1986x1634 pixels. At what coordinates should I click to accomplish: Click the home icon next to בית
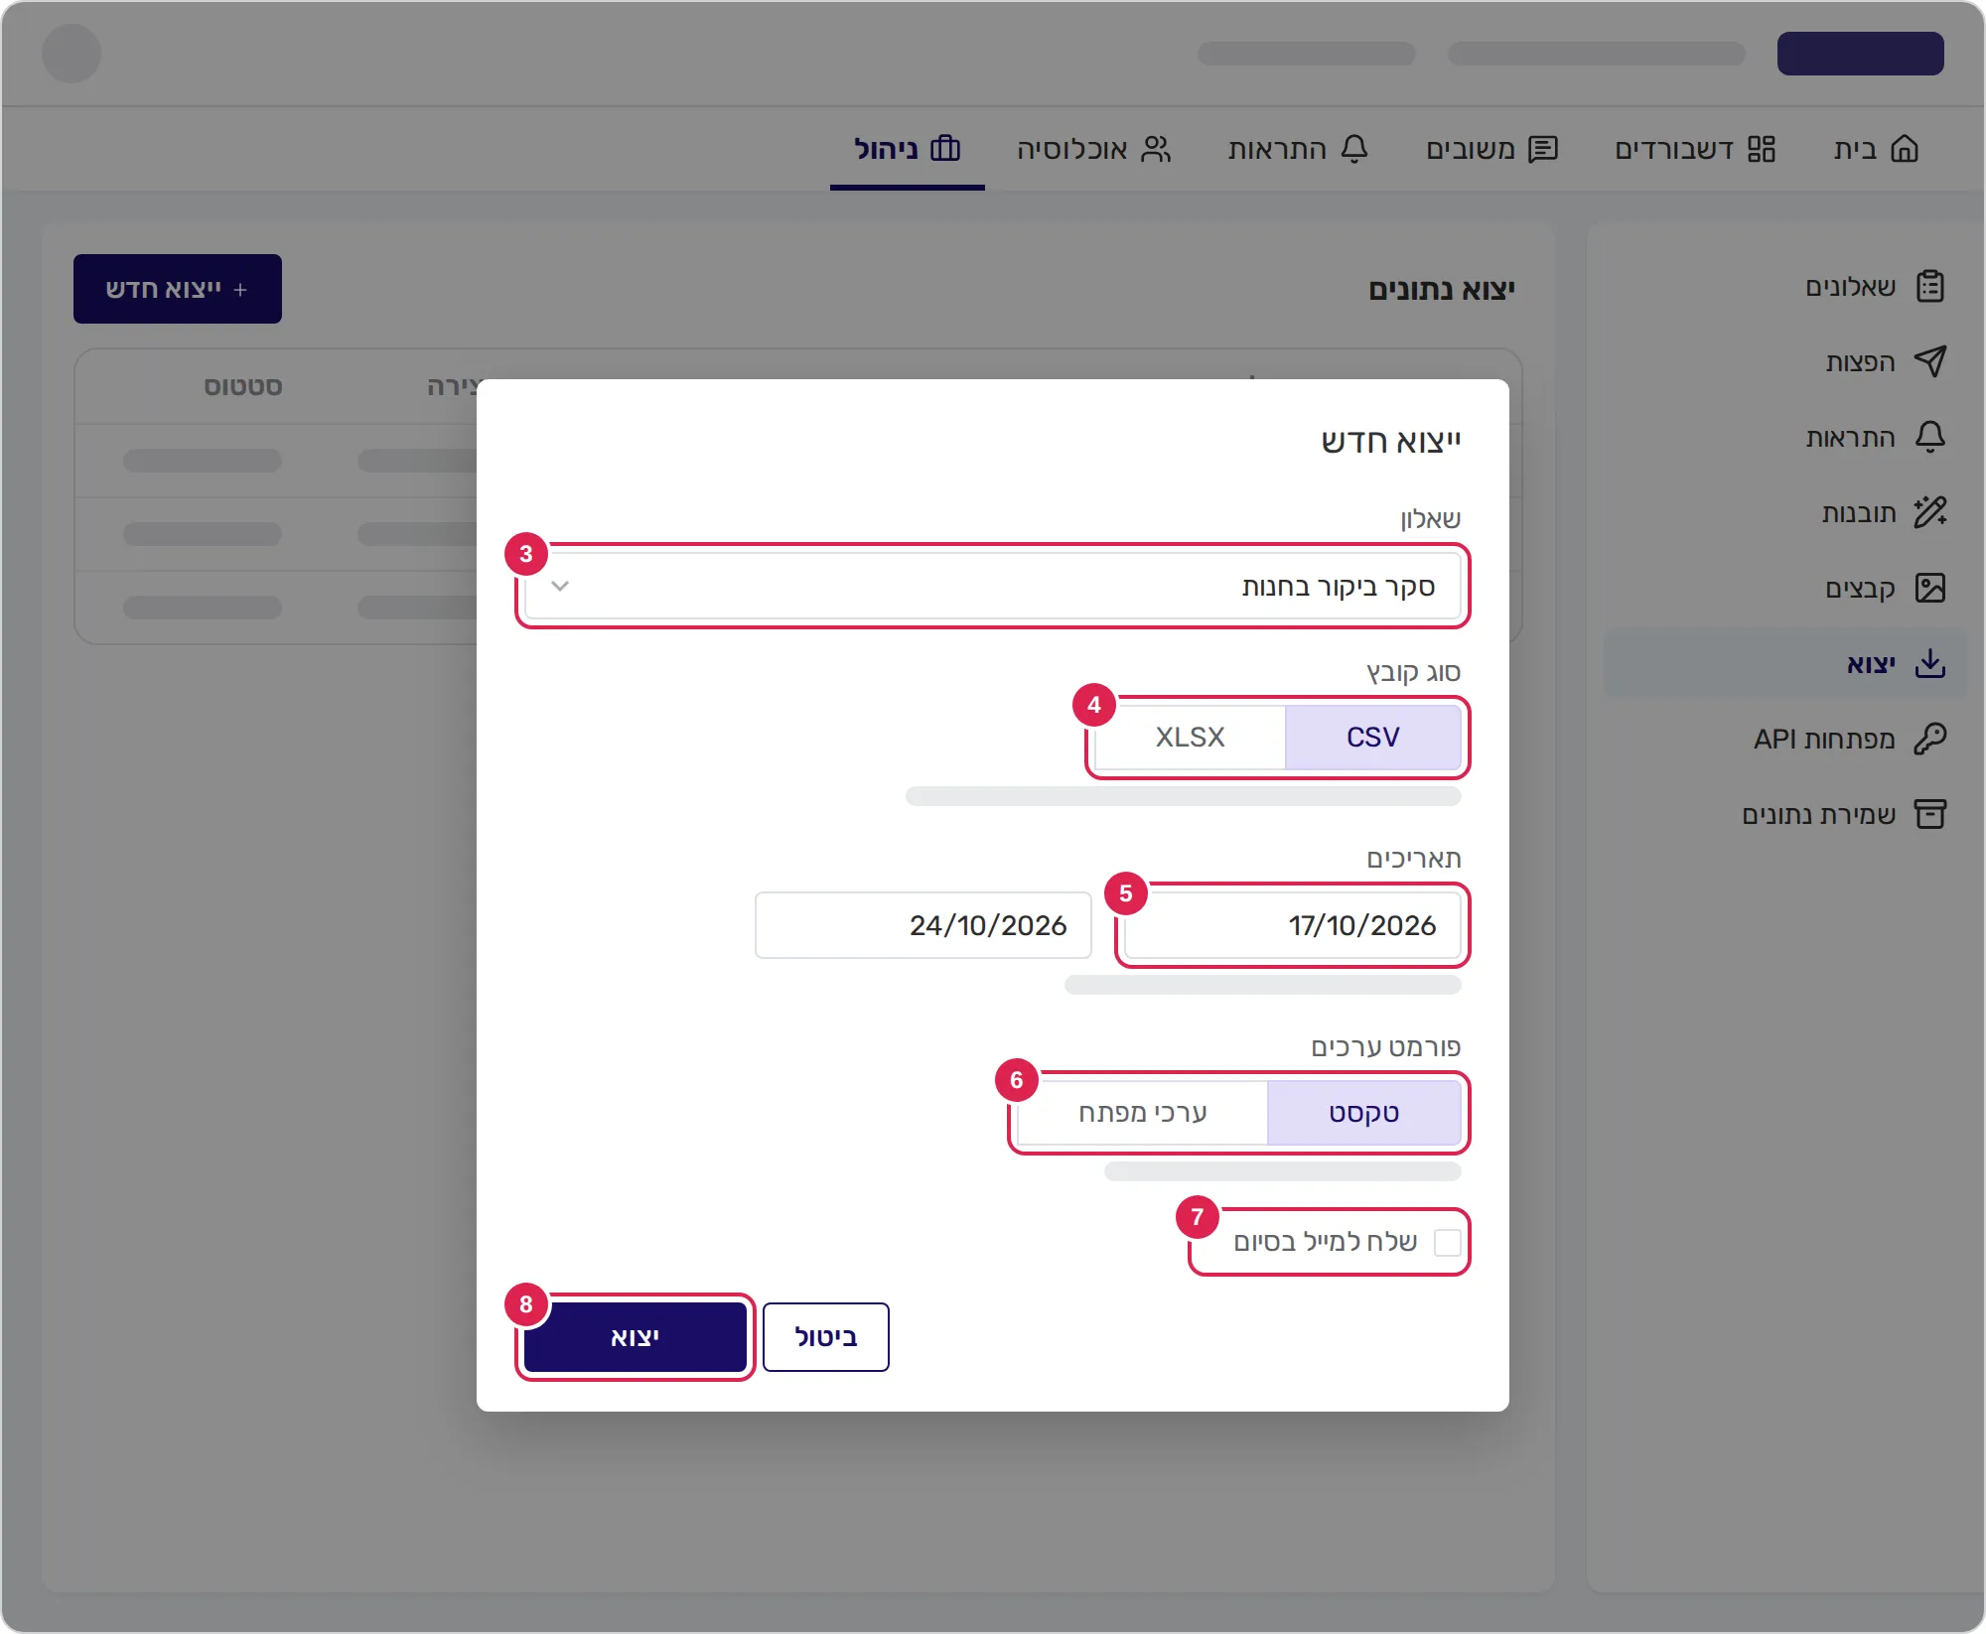coord(1905,149)
